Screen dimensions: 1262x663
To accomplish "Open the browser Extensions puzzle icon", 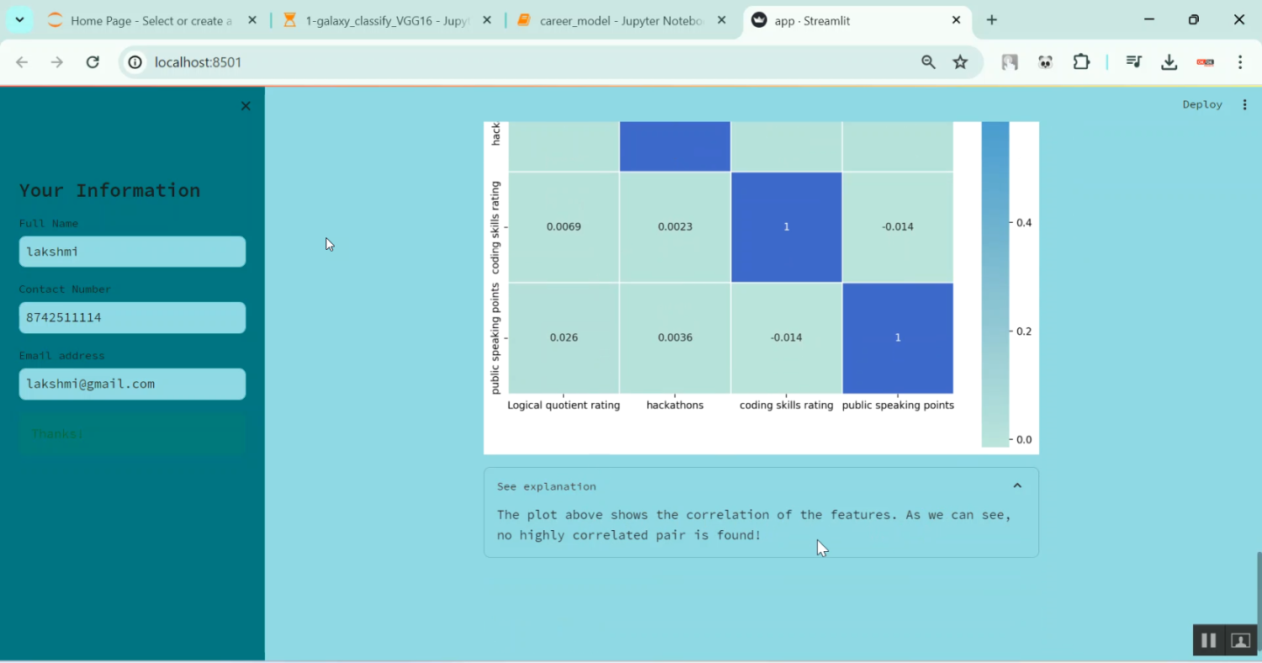I will pyautogui.click(x=1081, y=61).
